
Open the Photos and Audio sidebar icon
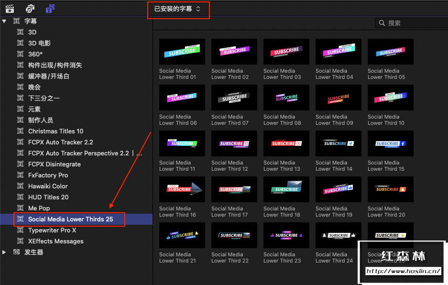tap(30, 9)
